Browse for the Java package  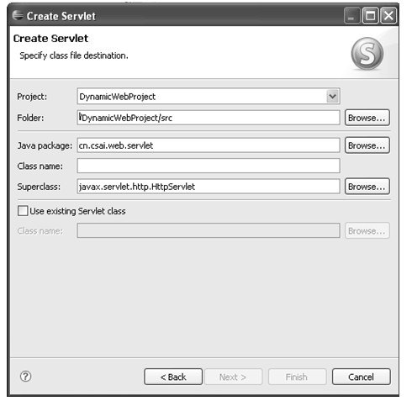[367, 145]
